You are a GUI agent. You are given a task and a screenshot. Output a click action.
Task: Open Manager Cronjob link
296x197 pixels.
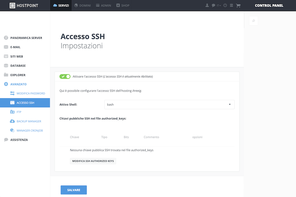click(x=30, y=131)
